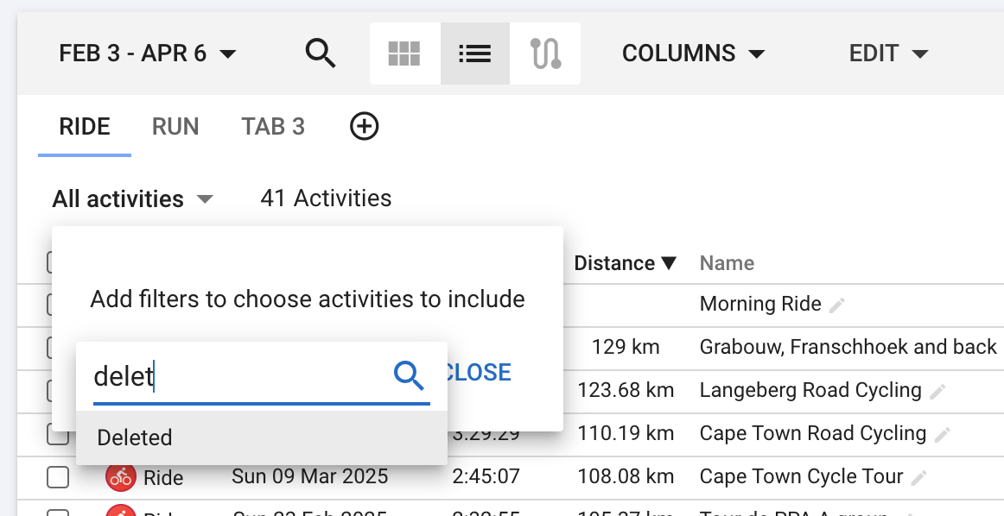This screenshot has width=1004, height=516.
Task: Click the red Ride bike icon
Action: (120, 477)
